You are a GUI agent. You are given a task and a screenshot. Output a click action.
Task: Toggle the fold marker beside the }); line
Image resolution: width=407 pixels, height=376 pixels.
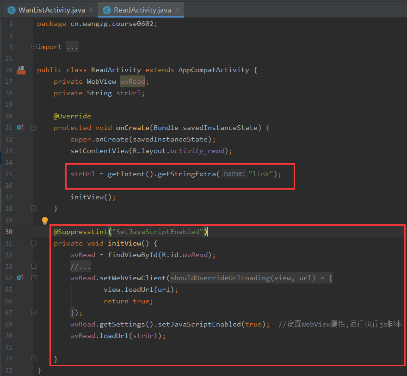[x=34, y=313]
